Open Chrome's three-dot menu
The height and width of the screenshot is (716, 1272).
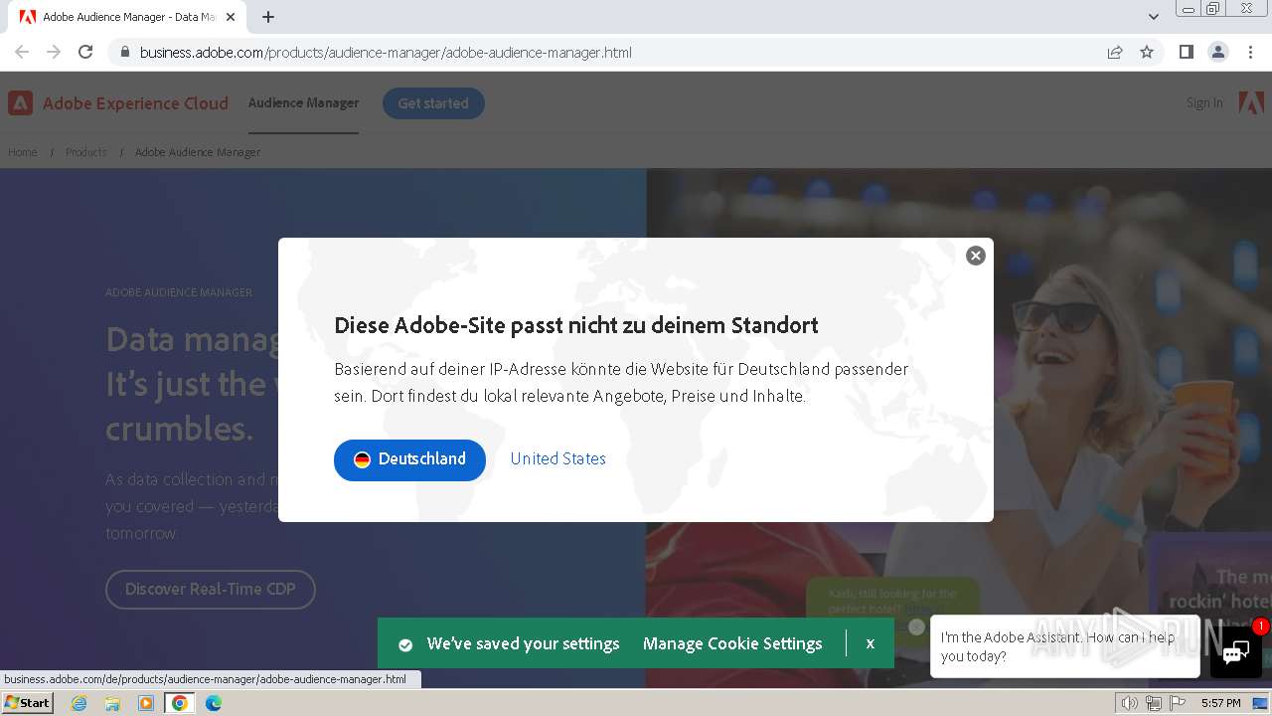1250,52
